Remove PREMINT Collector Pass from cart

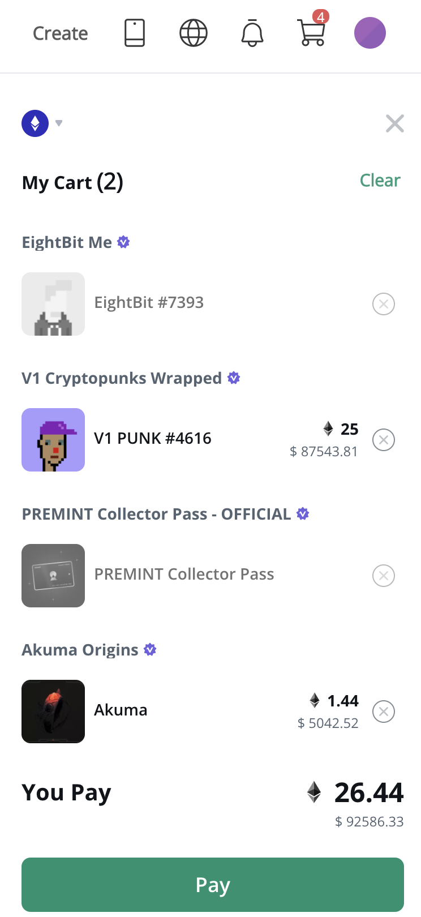pos(384,576)
